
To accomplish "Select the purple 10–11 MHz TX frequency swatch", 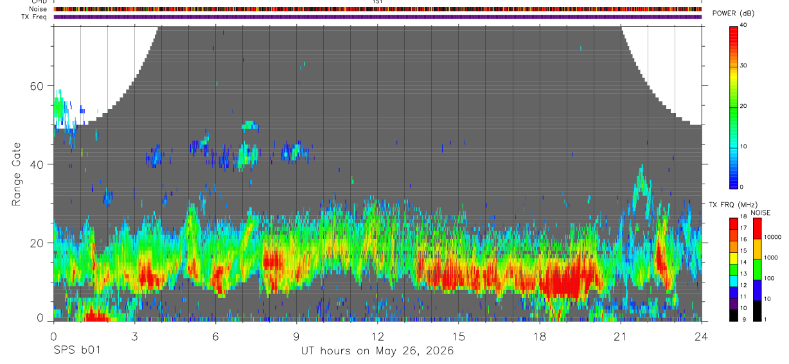I will point(734,304).
